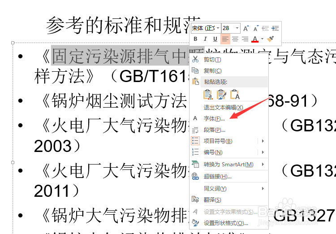Viewport: 336px width, 234px height.
Task: Paste as picture icon
Action: pyautogui.click(x=221, y=94)
